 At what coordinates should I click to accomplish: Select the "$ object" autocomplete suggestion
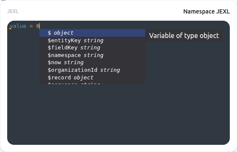tap(92, 33)
